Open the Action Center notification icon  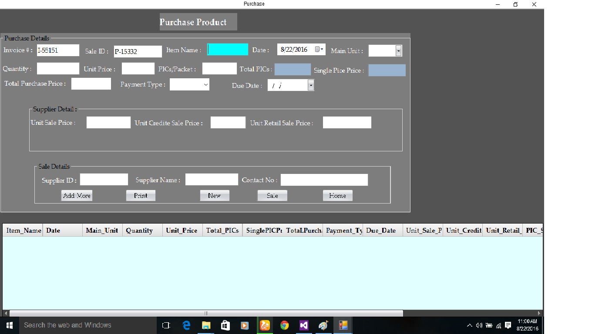(508, 325)
